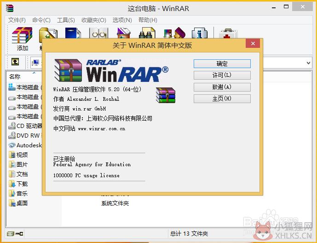Click the Test archive toolbar icon
This screenshot has width=317, height=243.
click(73, 33)
